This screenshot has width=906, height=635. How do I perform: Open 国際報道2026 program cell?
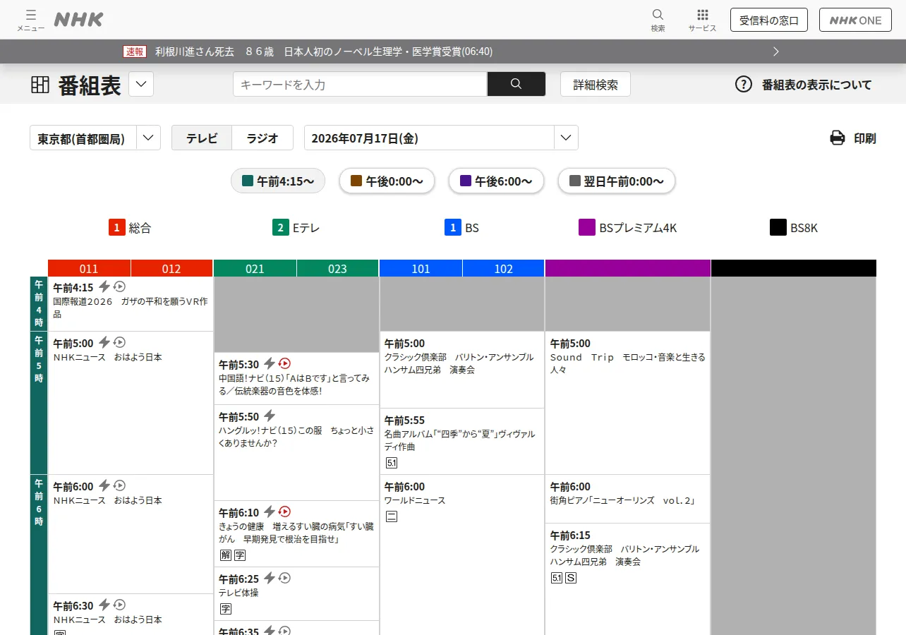tap(131, 304)
